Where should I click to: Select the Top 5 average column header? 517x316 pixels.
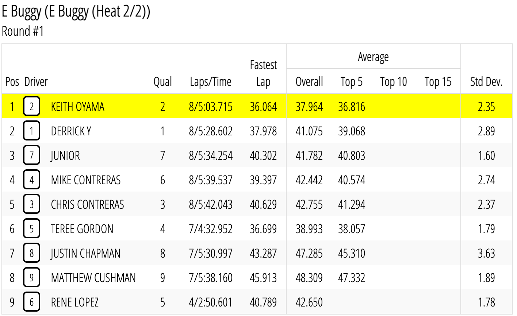[352, 82]
